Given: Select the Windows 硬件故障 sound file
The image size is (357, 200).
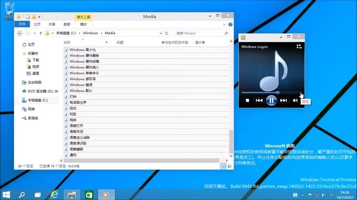Looking at the screenshot, I should pos(82,61).
